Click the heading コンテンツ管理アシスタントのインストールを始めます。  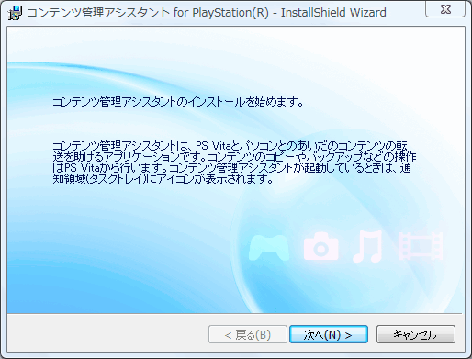tap(178, 102)
